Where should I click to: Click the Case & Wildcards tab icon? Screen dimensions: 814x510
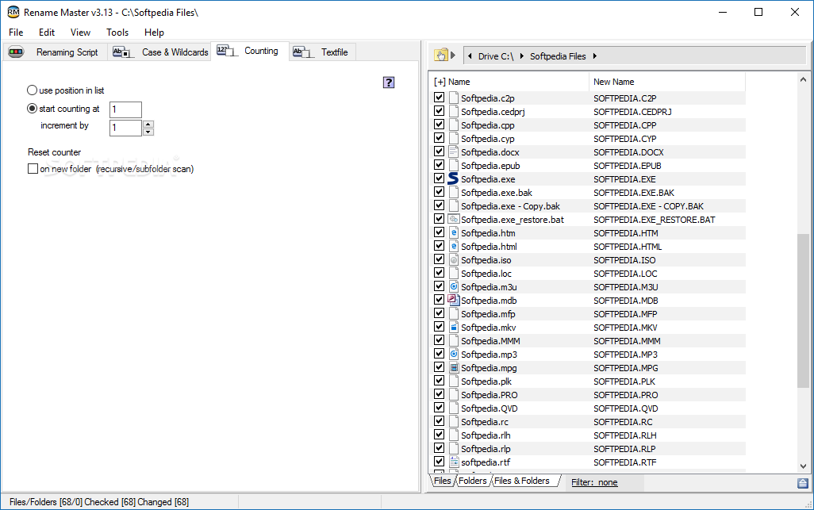(x=124, y=52)
